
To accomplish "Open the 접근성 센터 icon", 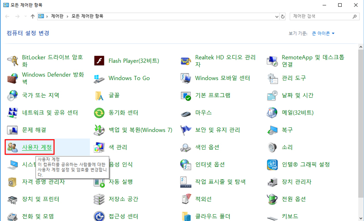I will coord(99,216).
